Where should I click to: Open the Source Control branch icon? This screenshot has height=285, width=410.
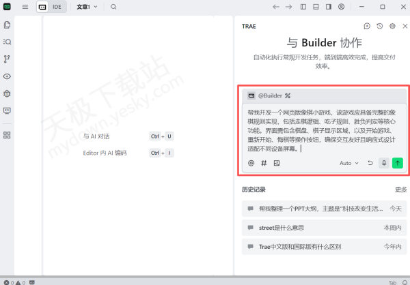[7, 59]
